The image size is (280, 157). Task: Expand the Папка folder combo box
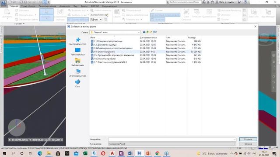click(x=139, y=32)
